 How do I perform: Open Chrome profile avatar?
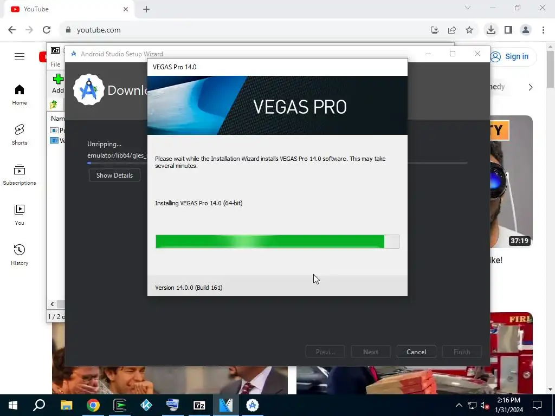pos(526,30)
